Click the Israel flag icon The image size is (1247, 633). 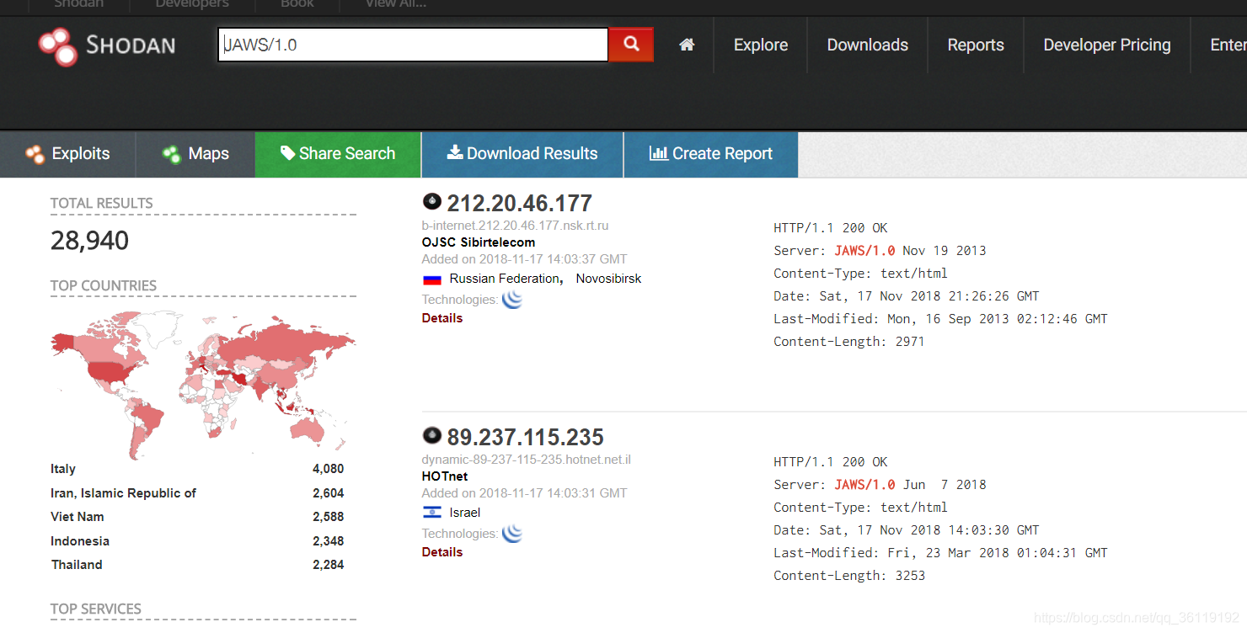[x=432, y=513]
